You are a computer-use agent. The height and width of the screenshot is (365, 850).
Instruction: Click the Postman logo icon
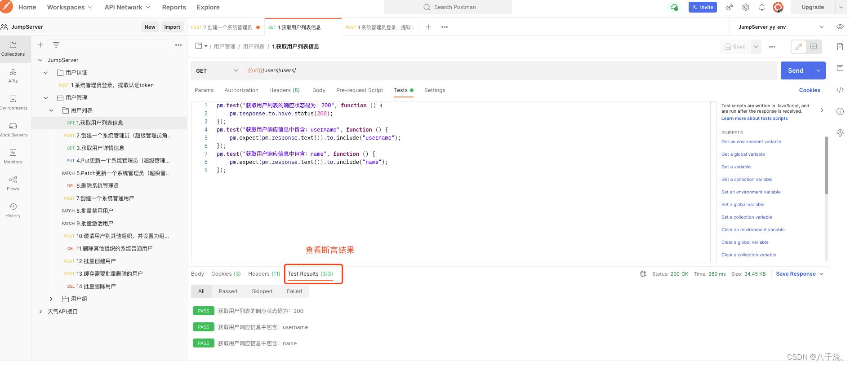[x=6, y=7]
